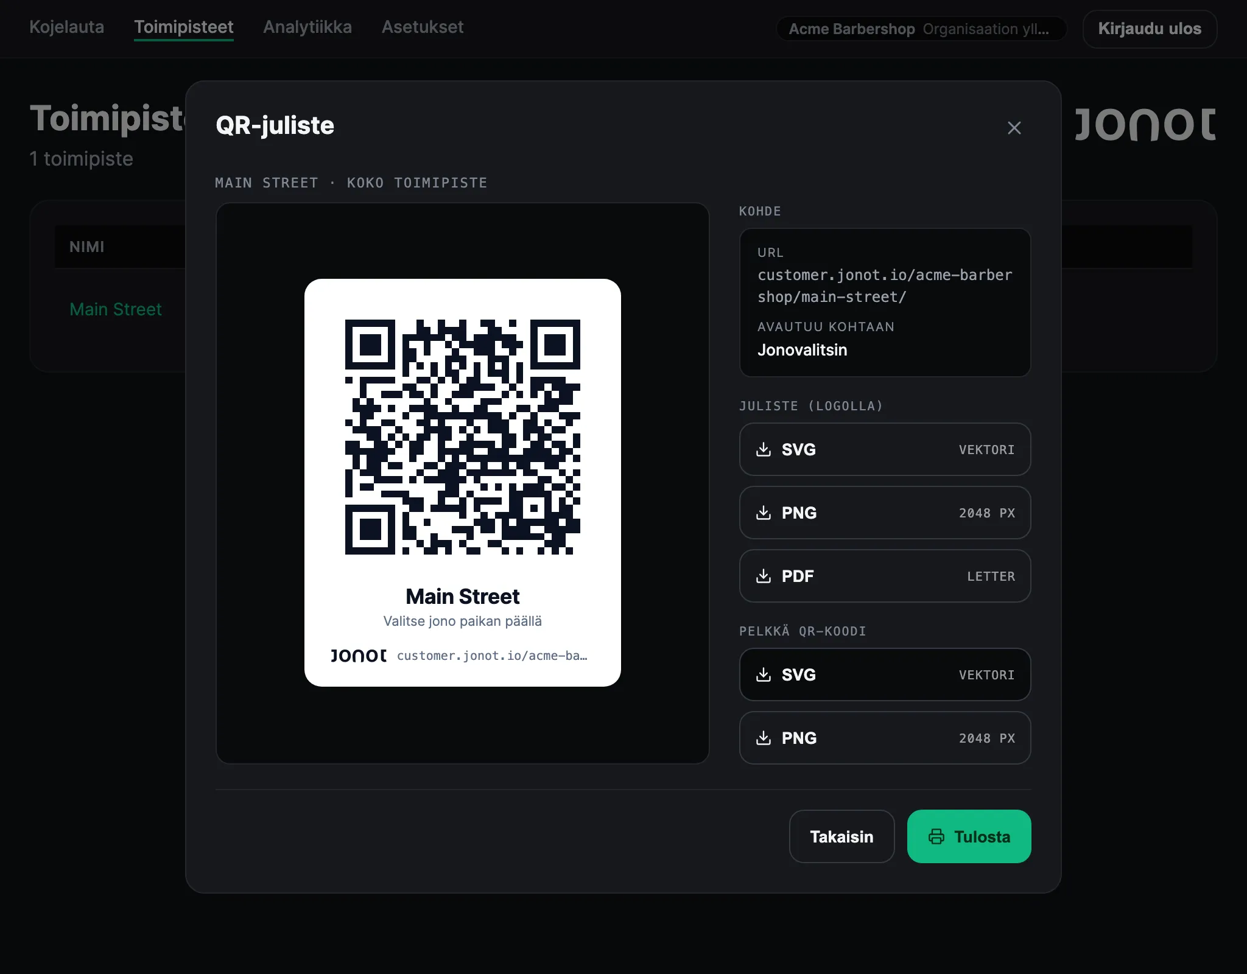Select the customer.jonot.io URL text under KOHDE
Screen dimensions: 1247x974
click(x=885, y=286)
